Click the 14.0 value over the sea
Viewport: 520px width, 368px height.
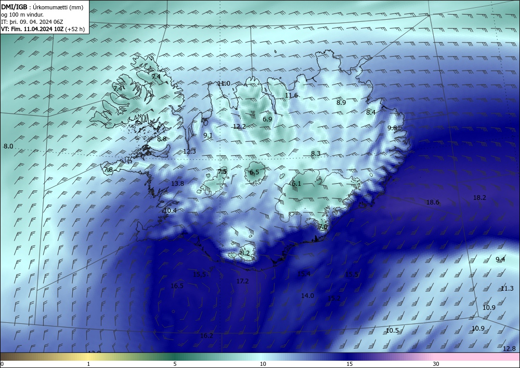(307, 295)
